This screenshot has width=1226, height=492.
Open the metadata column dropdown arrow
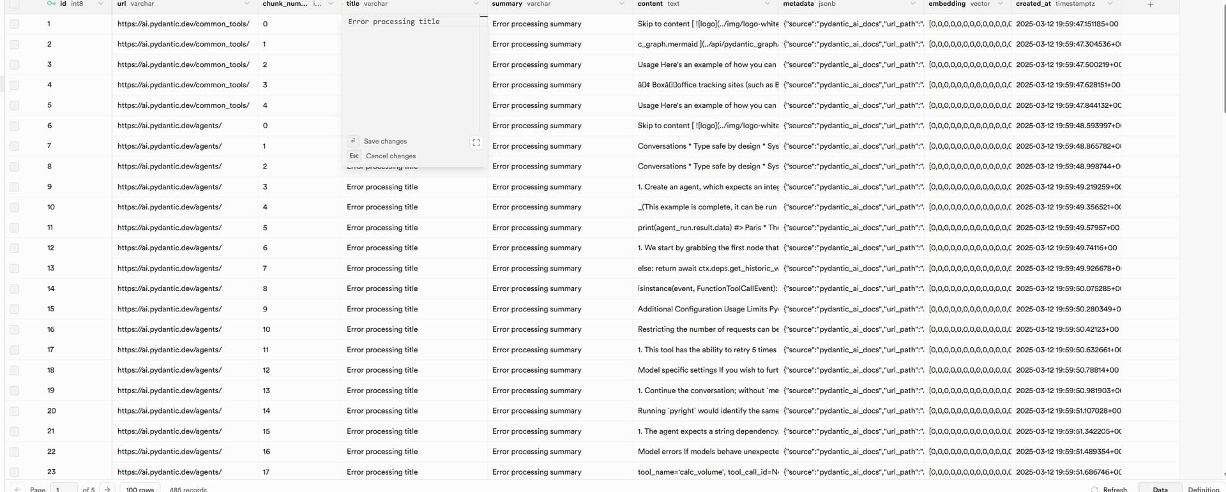(912, 4)
